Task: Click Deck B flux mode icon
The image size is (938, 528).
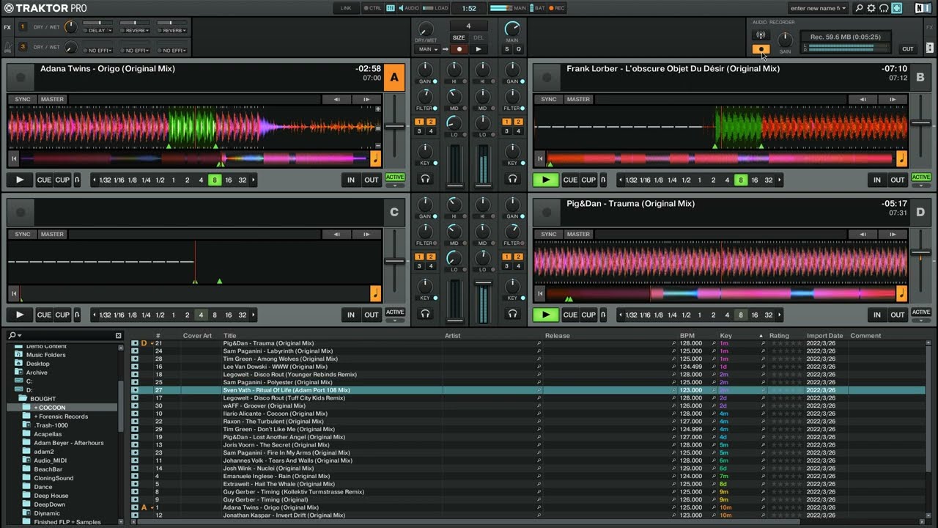Action: point(602,180)
